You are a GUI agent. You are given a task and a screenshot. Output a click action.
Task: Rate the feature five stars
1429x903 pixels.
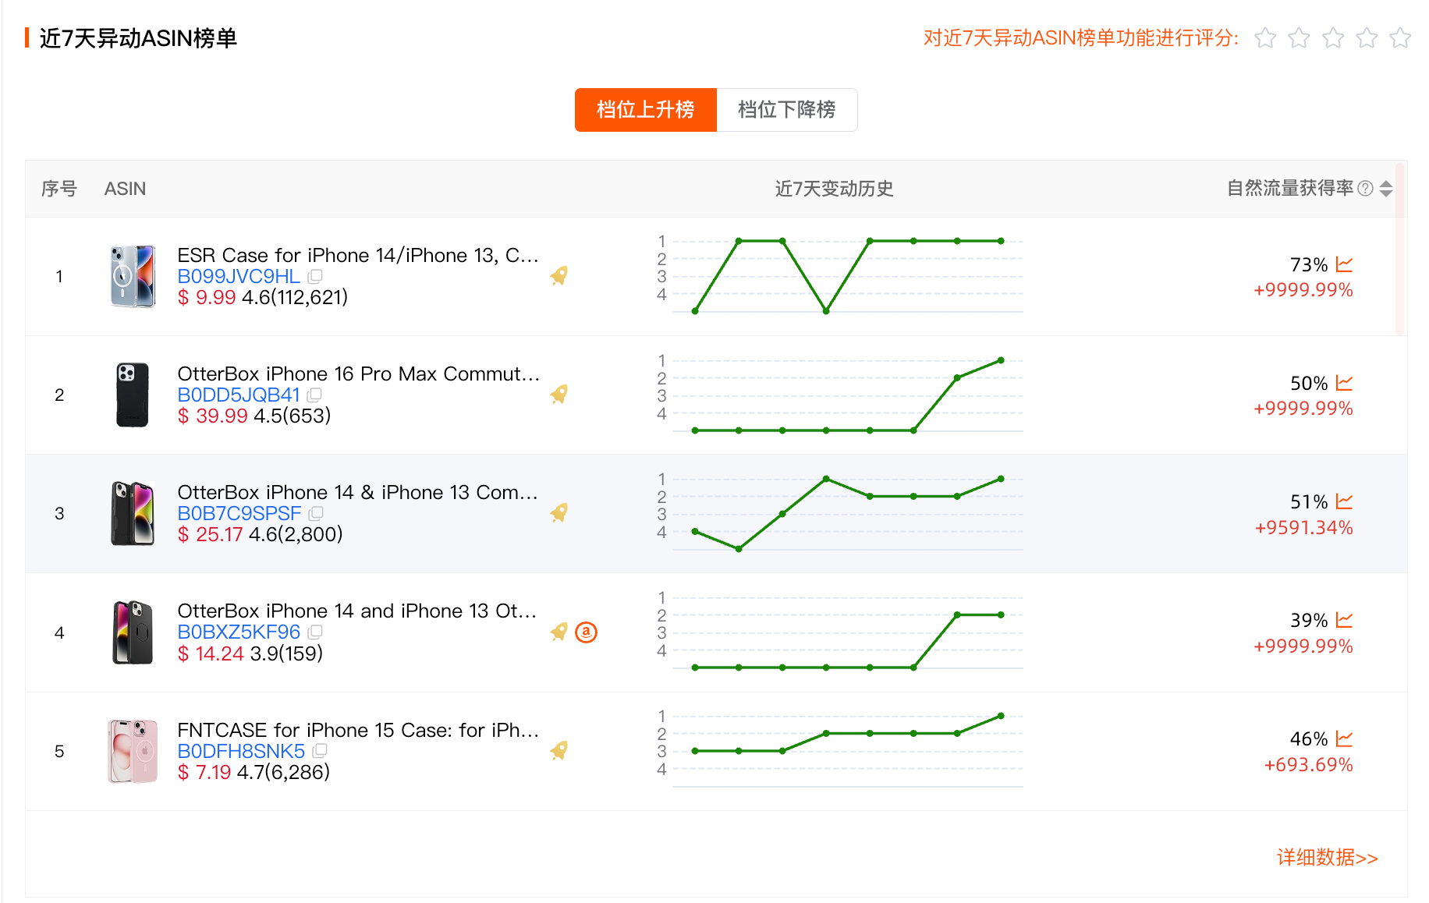pos(1401,37)
